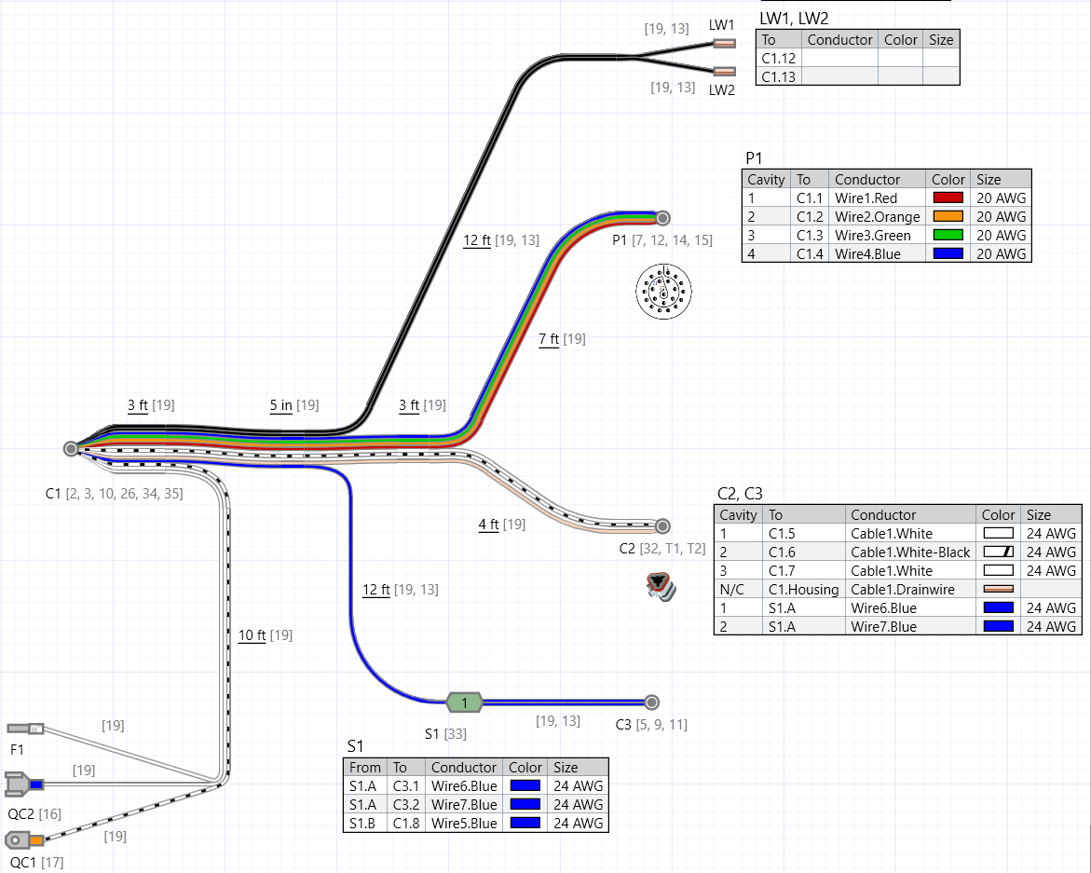Click the orange swatch for Wire2.Orange
Screen dimensions: 1091x873
pyautogui.click(x=948, y=216)
